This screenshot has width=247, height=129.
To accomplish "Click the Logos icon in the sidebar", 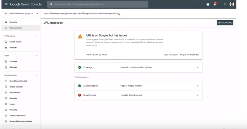I will point(6,104).
